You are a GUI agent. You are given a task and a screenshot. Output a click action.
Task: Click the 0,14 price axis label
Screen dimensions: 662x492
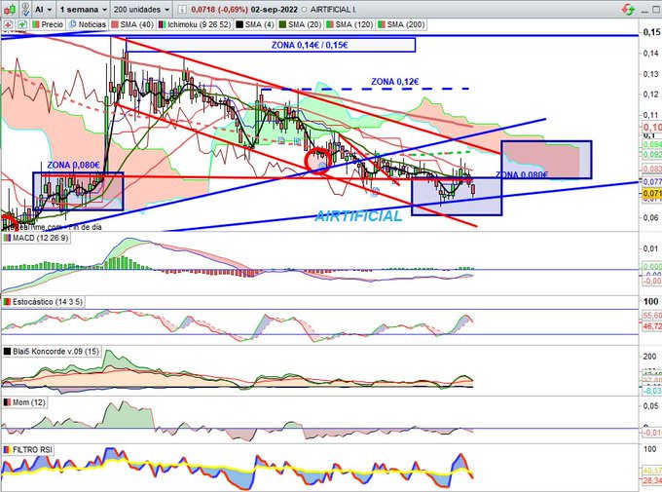(x=651, y=54)
